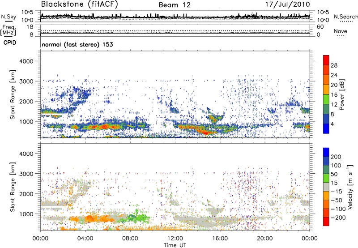Click the 'Blackstone (fitACF)' title text
This screenshot has width=358, height=248.
pos(80,4)
